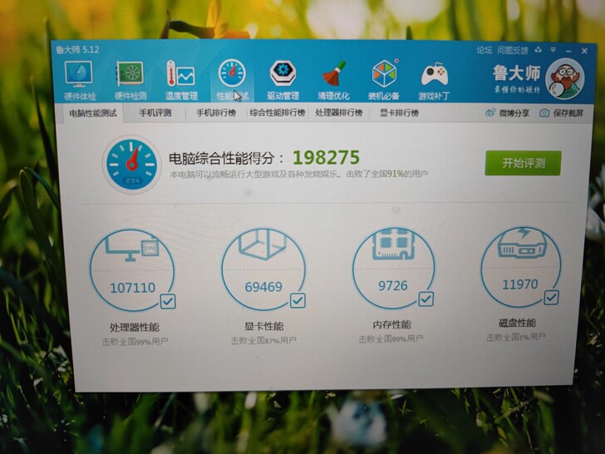The height and width of the screenshot is (454, 605).
Task: Click the 击败全国87%用户 text
Action: point(263,340)
